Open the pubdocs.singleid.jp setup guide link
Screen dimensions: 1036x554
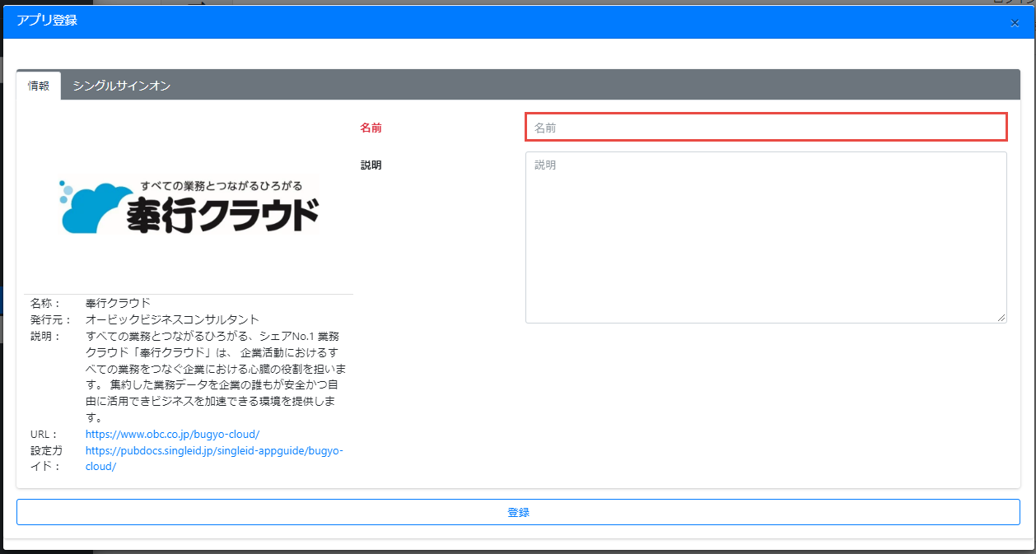pyautogui.click(x=213, y=450)
